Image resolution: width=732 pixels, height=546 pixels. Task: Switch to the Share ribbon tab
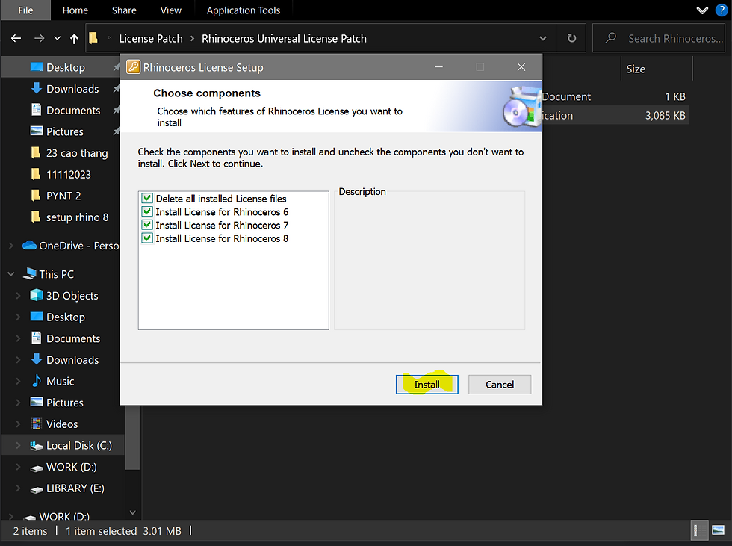(x=124, y=10)
